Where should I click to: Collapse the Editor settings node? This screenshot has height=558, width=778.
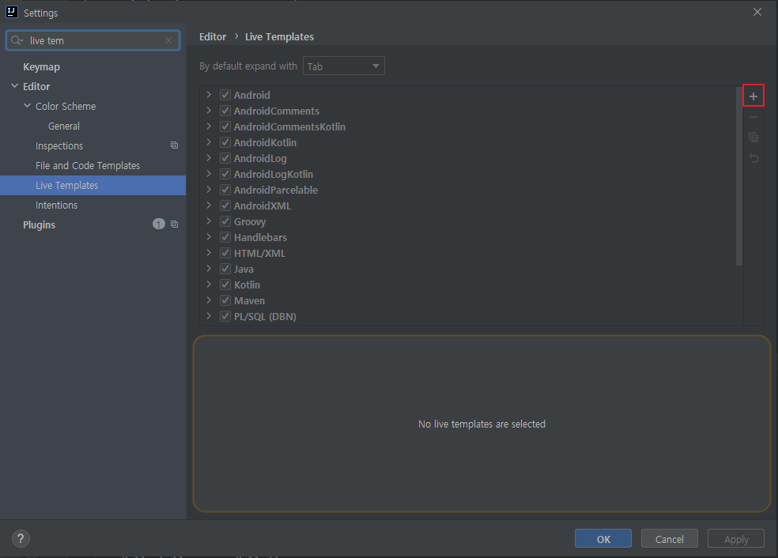[14, 86]
